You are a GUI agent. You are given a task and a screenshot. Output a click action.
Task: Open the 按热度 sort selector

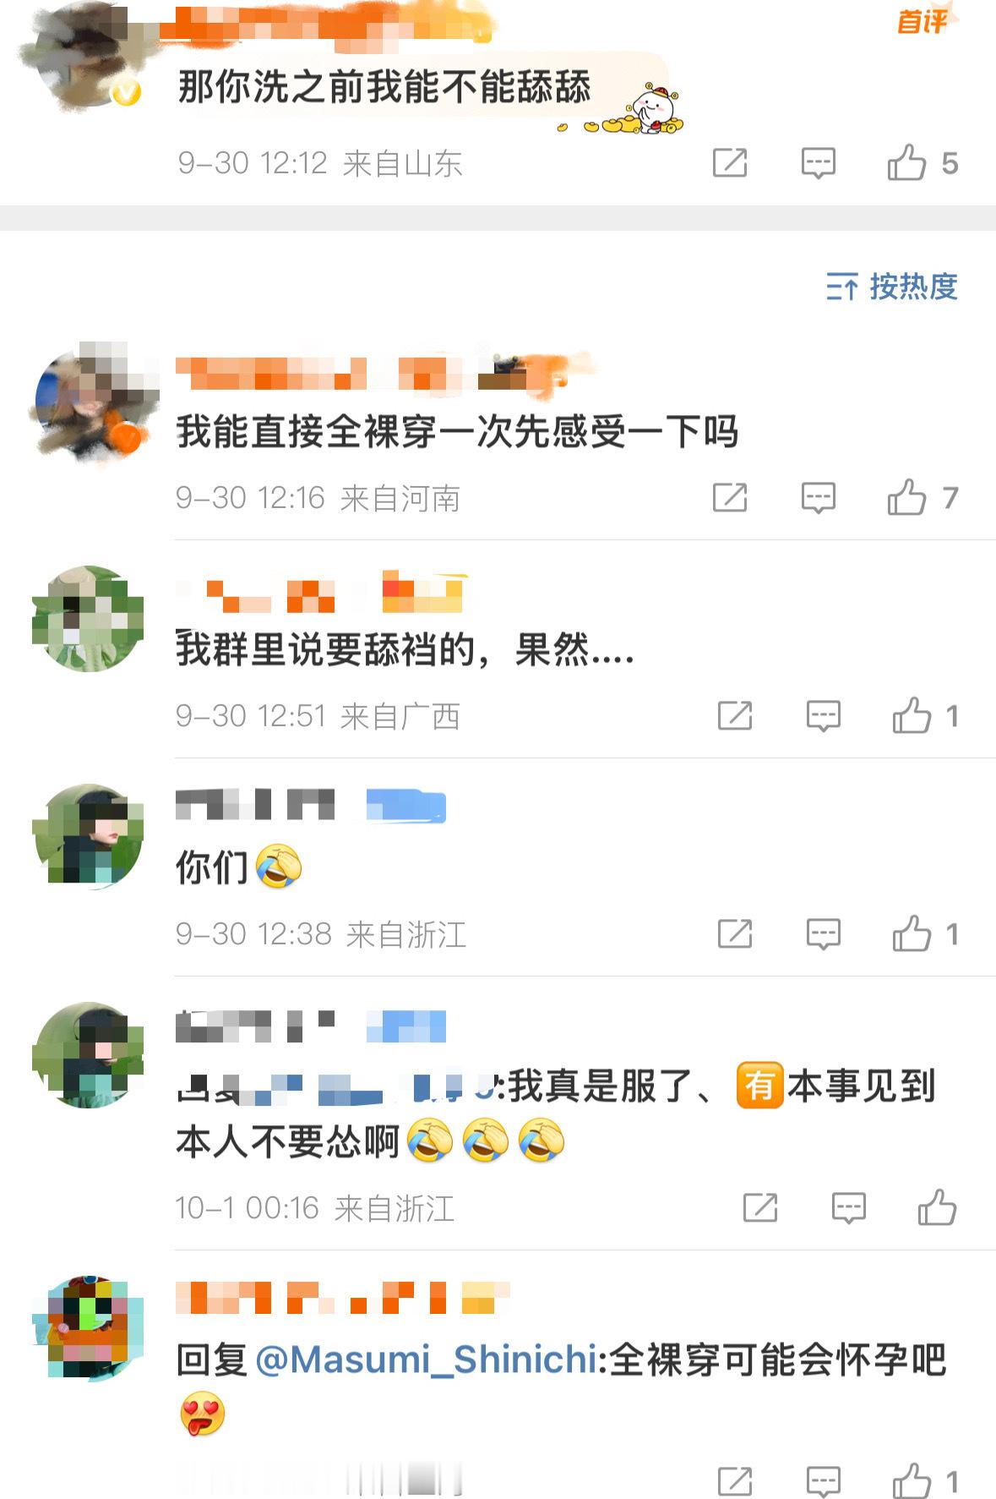click(891, 287)
